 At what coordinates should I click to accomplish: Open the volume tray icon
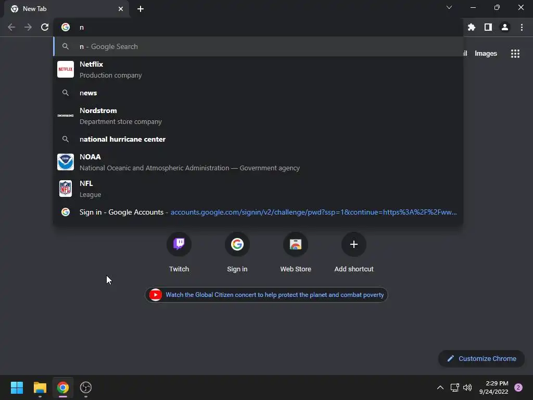(x=467, y=387)
